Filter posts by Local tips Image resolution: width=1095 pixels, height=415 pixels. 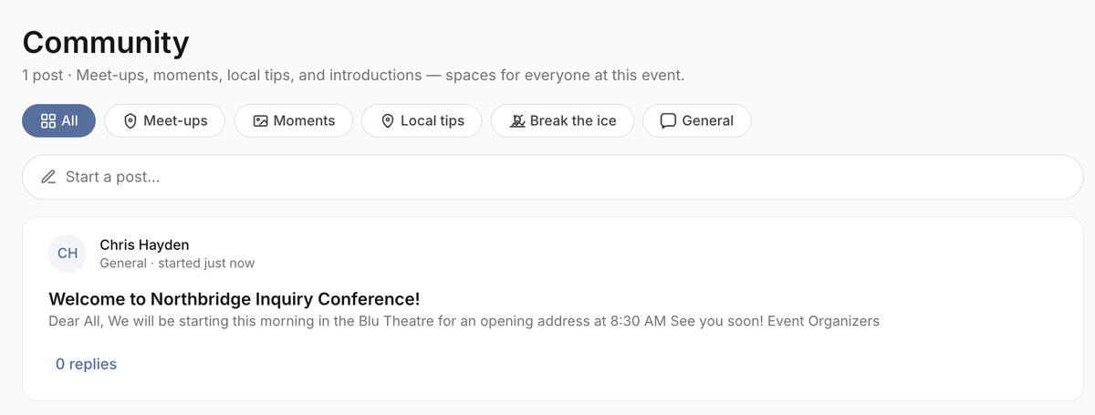click(x=422, y=120)
